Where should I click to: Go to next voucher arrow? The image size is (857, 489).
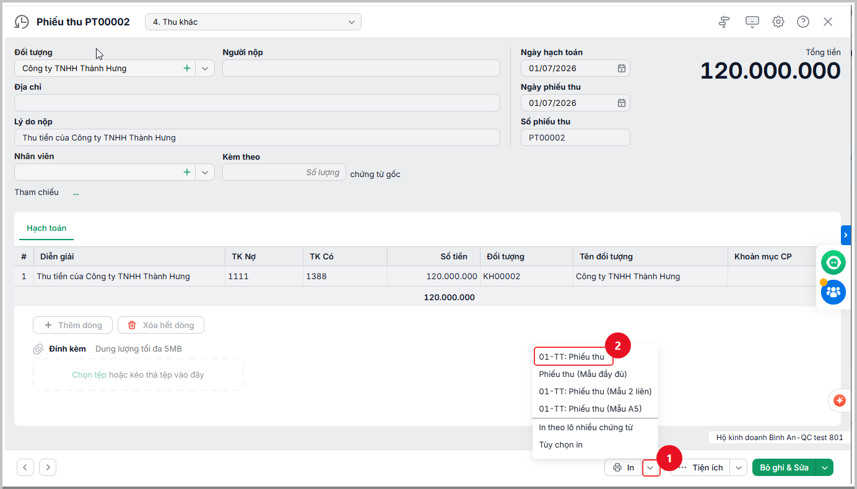coord(48,467)
